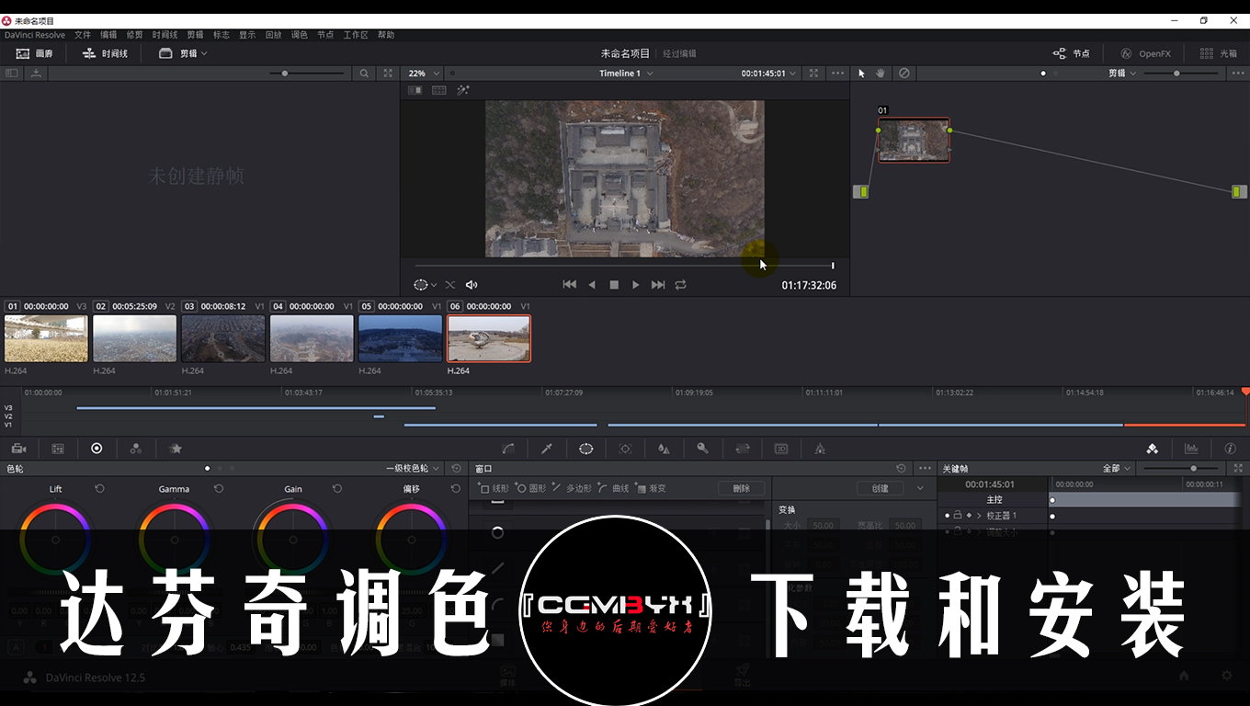Screen dimensions: 1250x706
Task: Select clip 03 thumbnail in the clip strip
Action: coord(223,338)
